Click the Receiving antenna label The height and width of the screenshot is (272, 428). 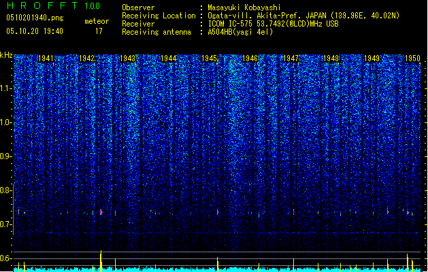(157, 32)
